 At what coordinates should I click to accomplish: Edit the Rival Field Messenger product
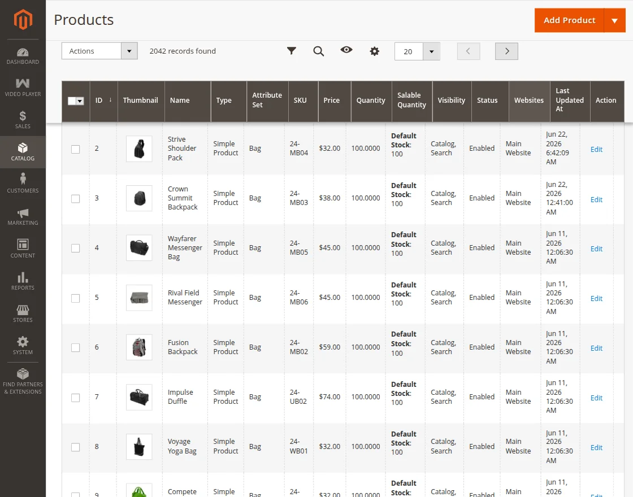pos(596,299)
